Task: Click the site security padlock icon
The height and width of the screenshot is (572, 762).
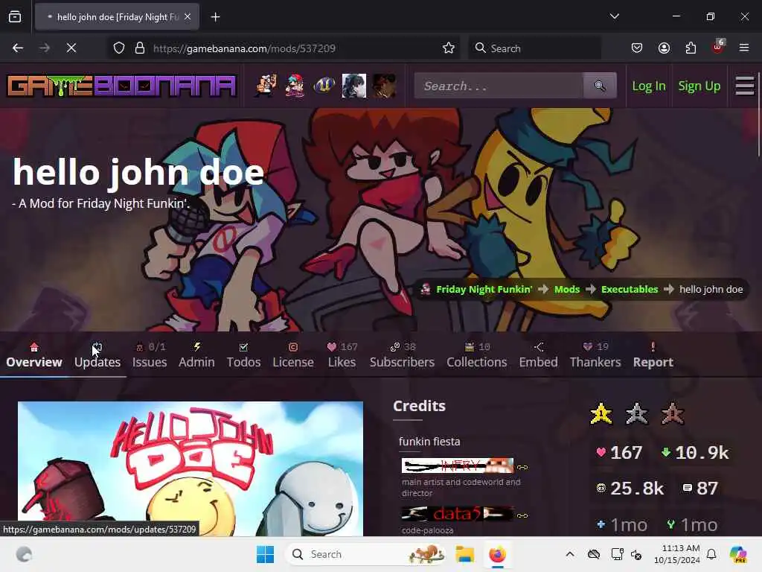Action: pos(140,48)
